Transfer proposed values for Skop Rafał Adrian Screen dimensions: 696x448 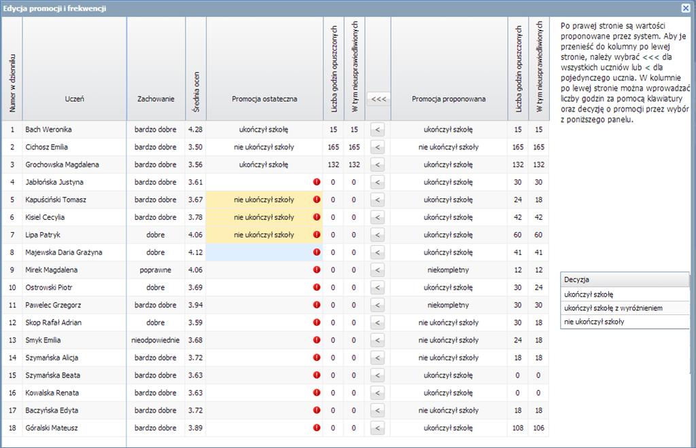coord(377,322)
